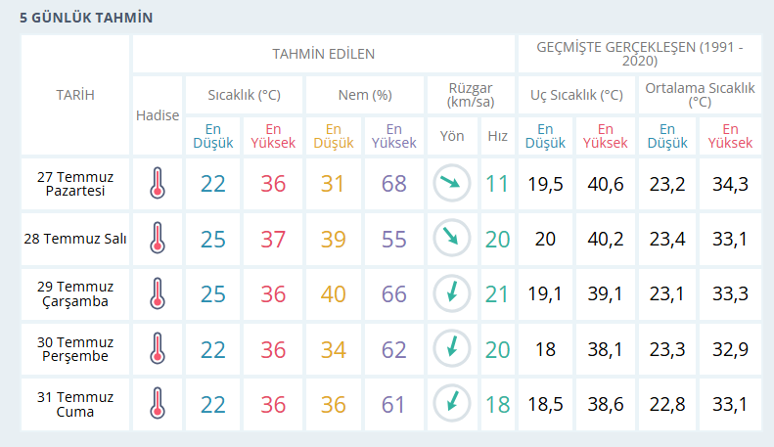Click the TAHMİN EDİLEN column header

323,54
